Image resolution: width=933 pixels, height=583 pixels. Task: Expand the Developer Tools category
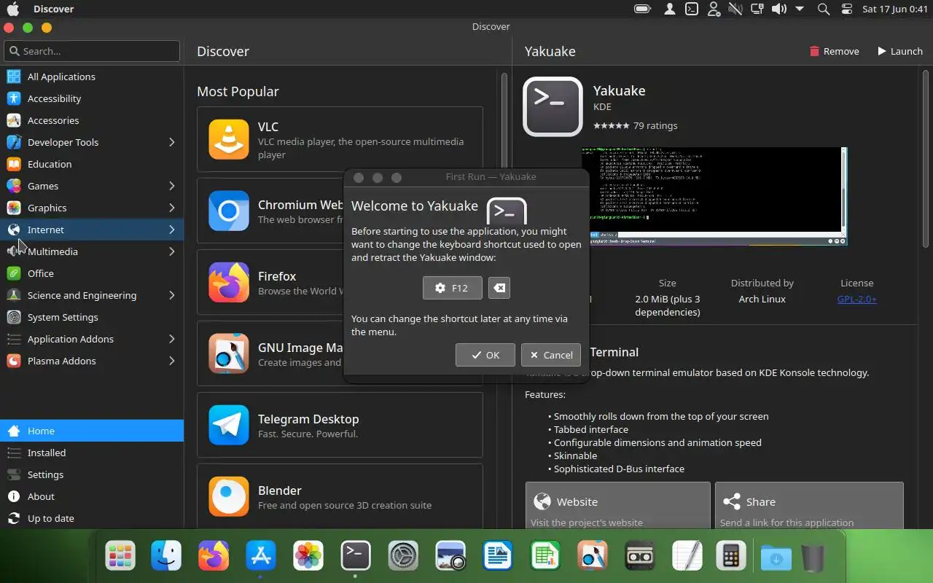[172, 142]
